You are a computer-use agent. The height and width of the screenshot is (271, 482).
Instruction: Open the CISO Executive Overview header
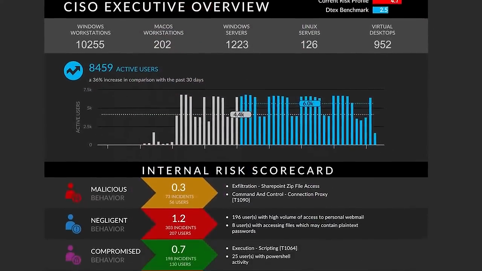pos(166,7)
